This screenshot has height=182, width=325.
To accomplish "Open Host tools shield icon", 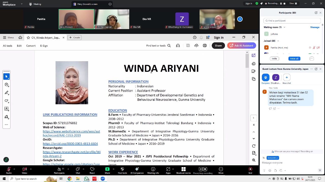I will (x=122, y=169).
